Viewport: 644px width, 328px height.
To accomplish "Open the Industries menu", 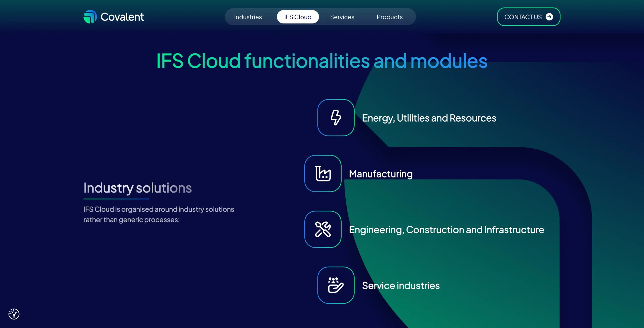I will pos(248,17).
